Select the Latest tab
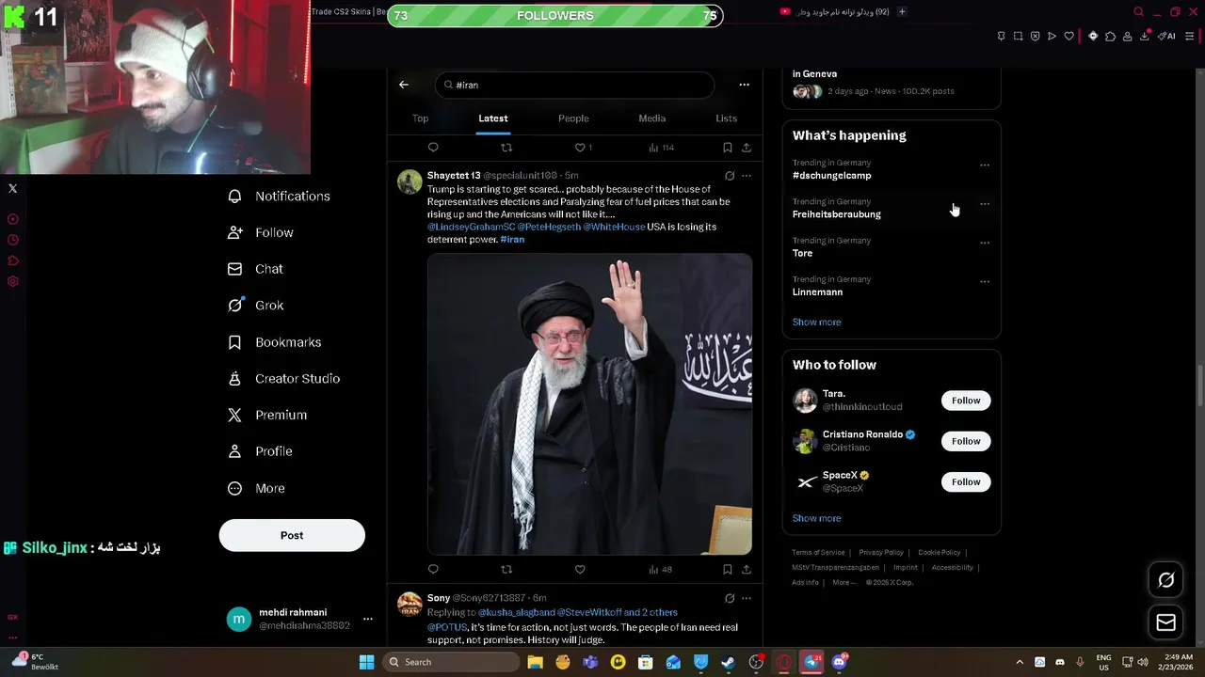Image resolution: width=1205 pixels, height=677 pixels. click(492, 118)
